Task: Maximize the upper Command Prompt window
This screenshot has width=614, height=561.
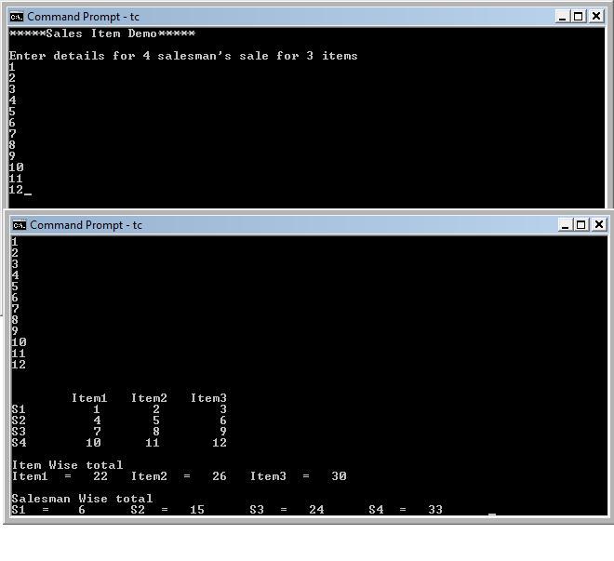Action: coord(578,17)
